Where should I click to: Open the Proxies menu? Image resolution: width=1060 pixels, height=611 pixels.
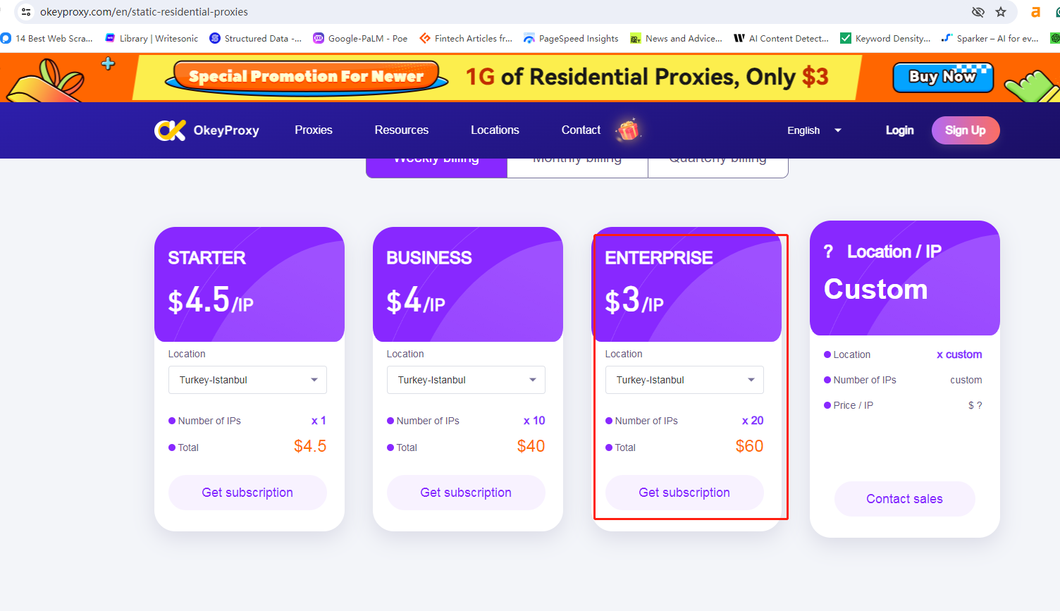(314, 130)
